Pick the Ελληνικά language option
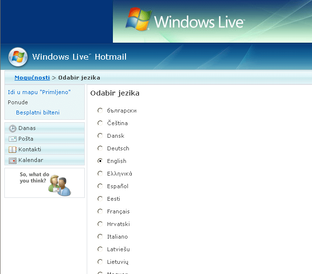This screenshot has height=274, width=312. (x=100, y=174)
